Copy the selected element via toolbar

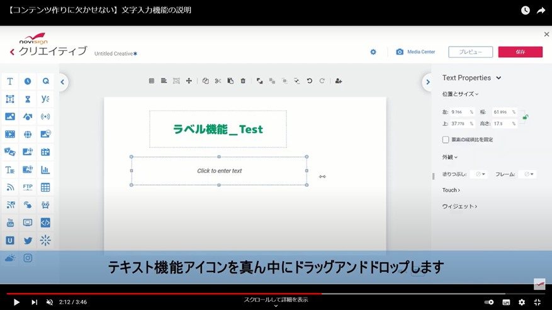click(x=206, y=81)
